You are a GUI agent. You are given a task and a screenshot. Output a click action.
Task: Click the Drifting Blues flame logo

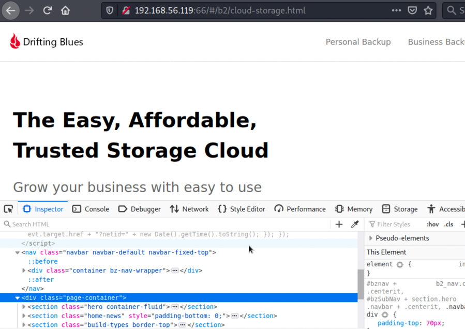[x=15, y=41]
